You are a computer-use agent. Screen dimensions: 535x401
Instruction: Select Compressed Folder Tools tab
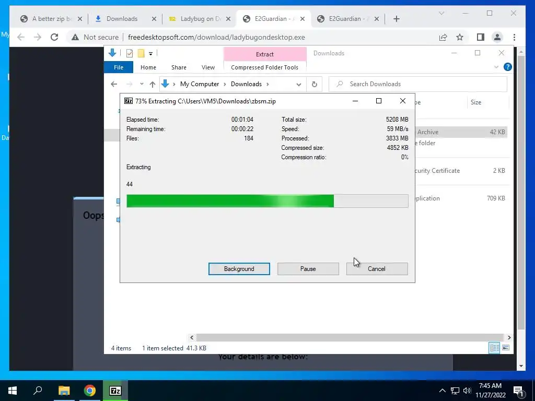click(x=264, y=67)
